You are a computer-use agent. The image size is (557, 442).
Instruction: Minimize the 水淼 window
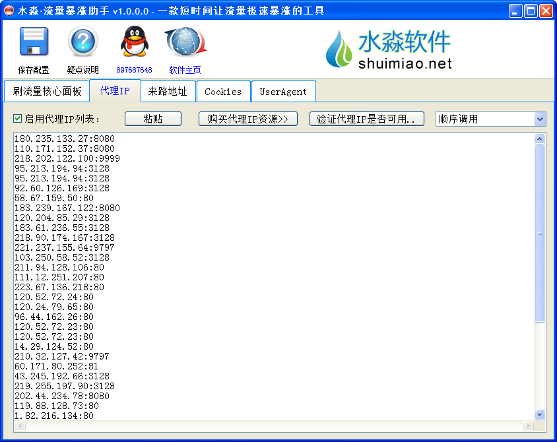515,11
